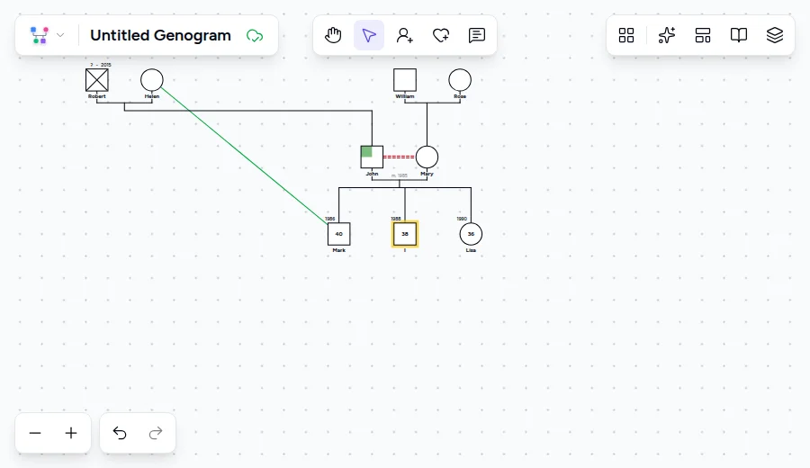The width and height of the screenshot is (810, 468).
Task: Click the '1990' birth year label
Action: [462, 219]
